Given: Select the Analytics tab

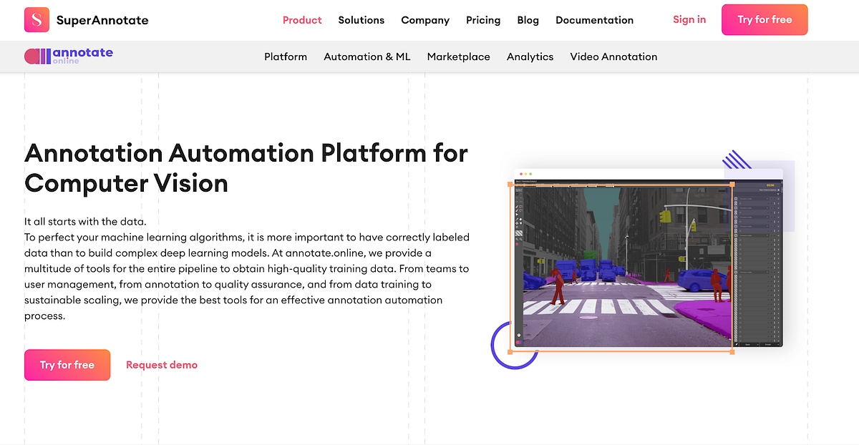Looking at the screenshot, I should point(530,57).
